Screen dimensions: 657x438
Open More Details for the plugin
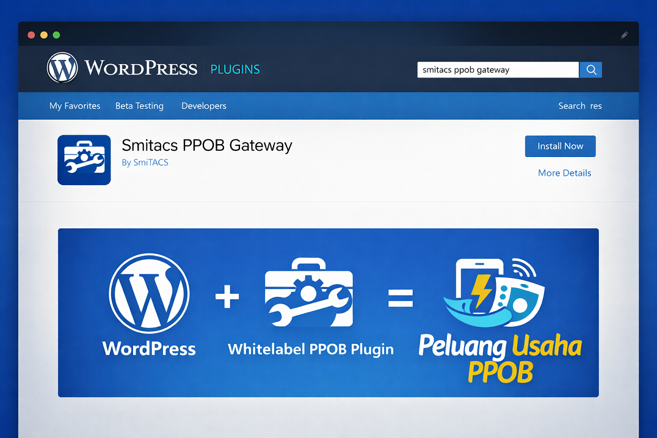pyautogui.click(x=564, y=173)
